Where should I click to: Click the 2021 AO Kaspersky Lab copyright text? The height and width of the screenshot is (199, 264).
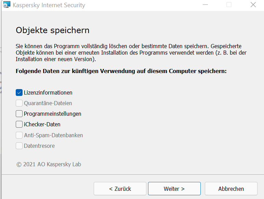[x=49, y=164]
